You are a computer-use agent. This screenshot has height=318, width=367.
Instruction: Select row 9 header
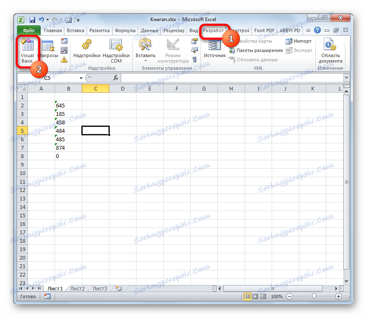tap(22, 164)
